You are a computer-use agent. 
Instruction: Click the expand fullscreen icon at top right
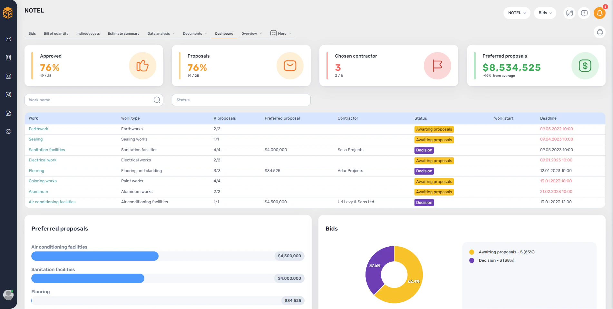[x=569, y=13]
